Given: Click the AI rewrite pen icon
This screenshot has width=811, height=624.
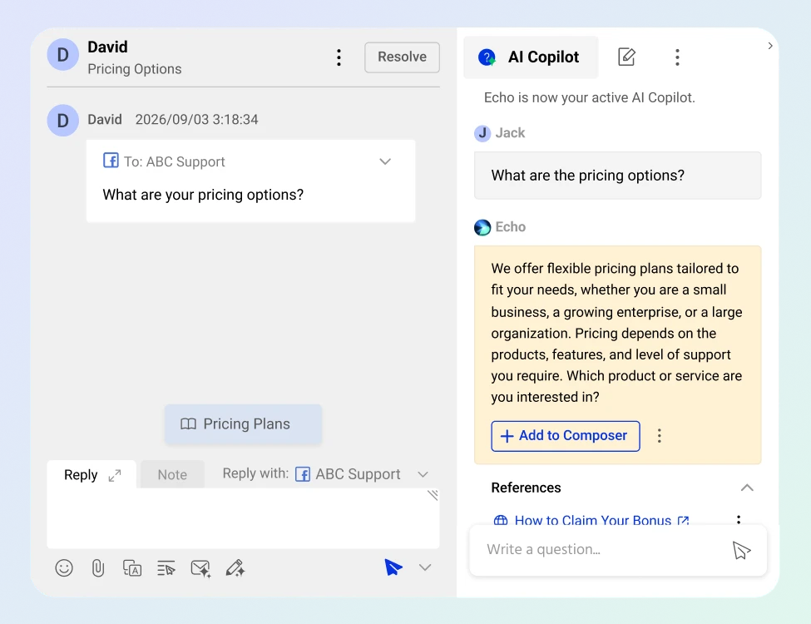Looking at the screenshot, I should (x=235, y=568).
